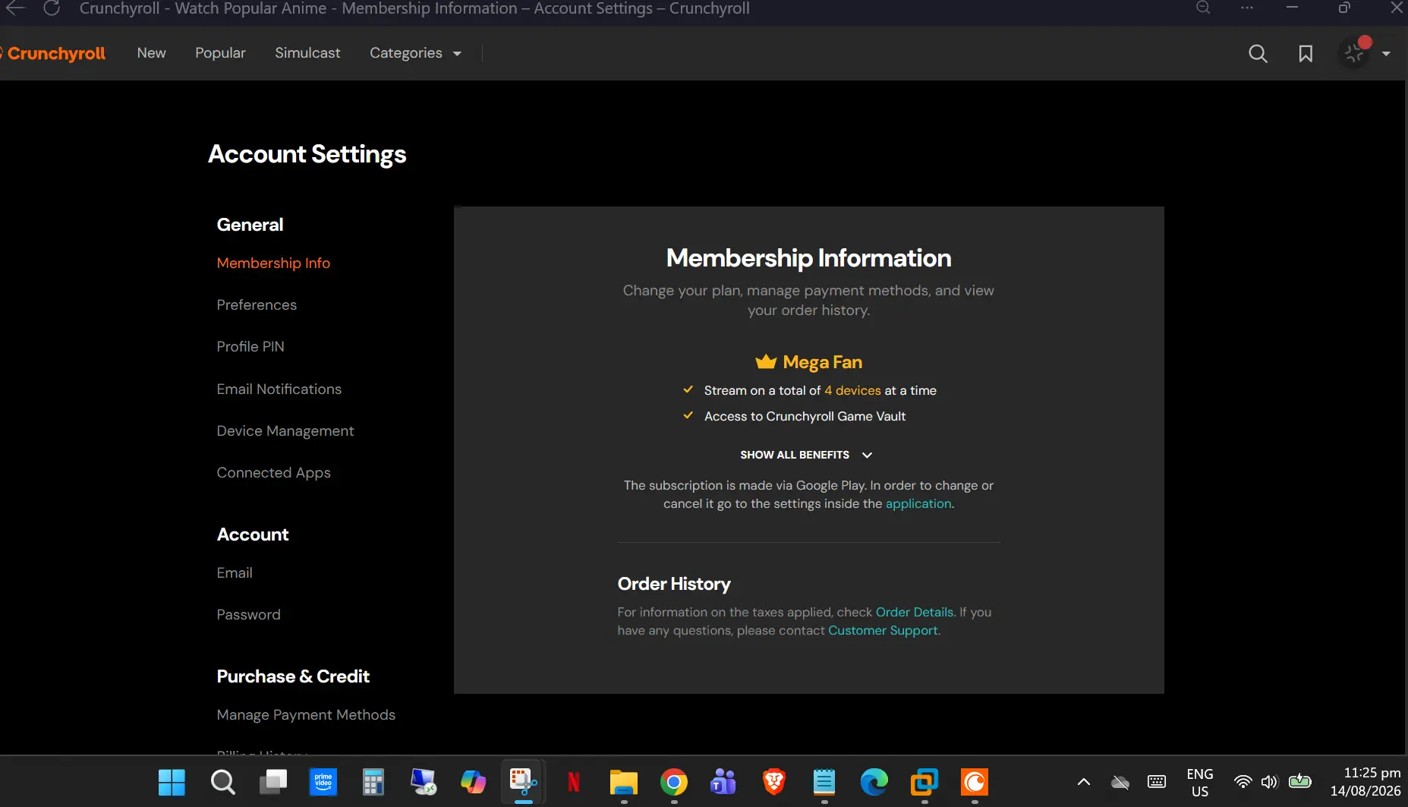The width and height of the screenshot is (1408, 807).
Task: Go to Crunchyroll home via logo
Action: click(54, 53)
